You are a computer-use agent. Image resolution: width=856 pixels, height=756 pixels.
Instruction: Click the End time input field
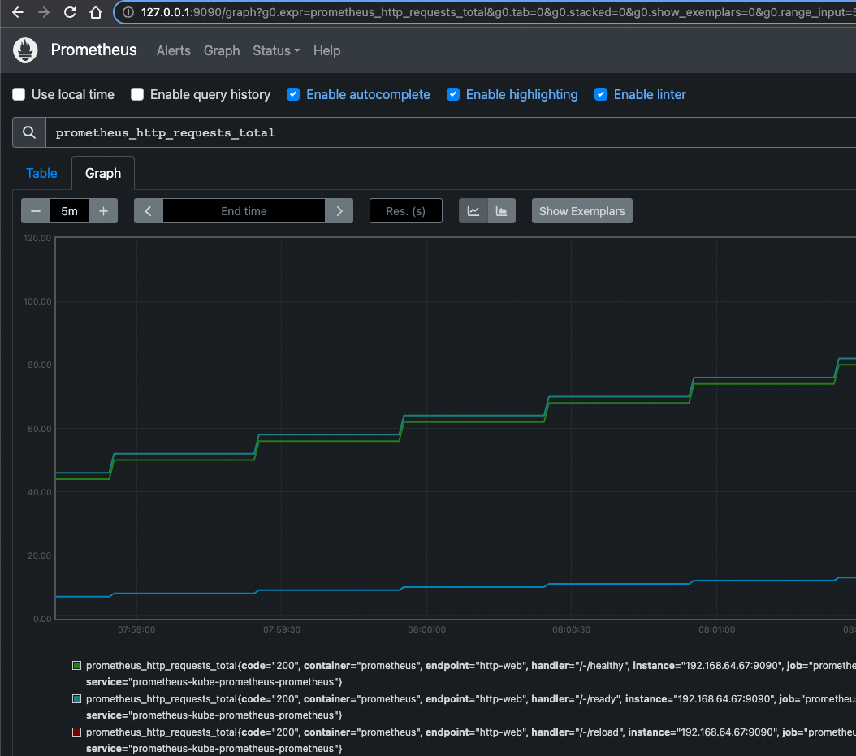[x=244, y=211]
